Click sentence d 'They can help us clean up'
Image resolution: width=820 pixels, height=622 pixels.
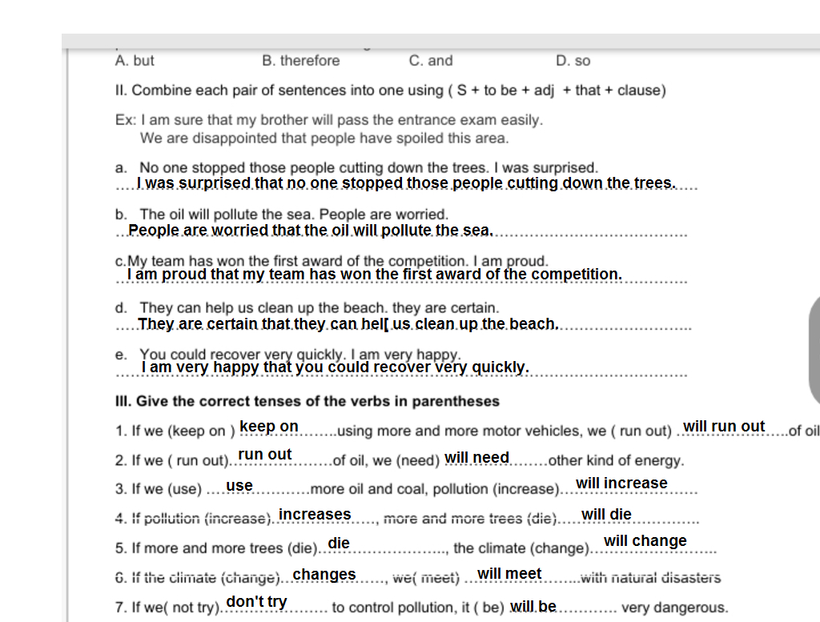[319, 308]
